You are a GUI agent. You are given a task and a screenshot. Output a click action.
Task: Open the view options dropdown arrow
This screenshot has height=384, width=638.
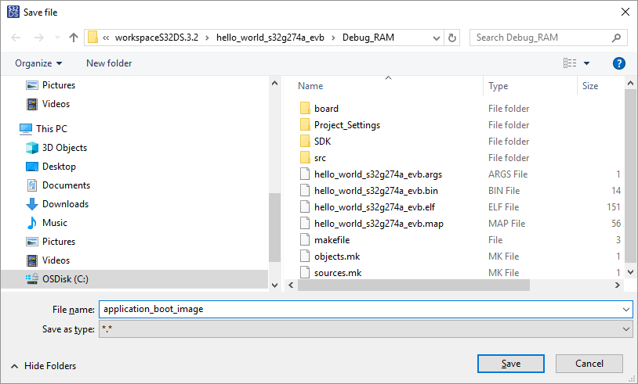[x=586, y=63]
